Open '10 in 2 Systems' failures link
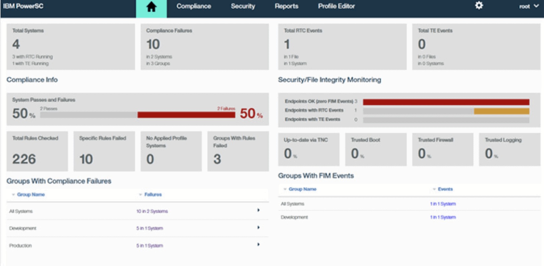 (152, 211)
